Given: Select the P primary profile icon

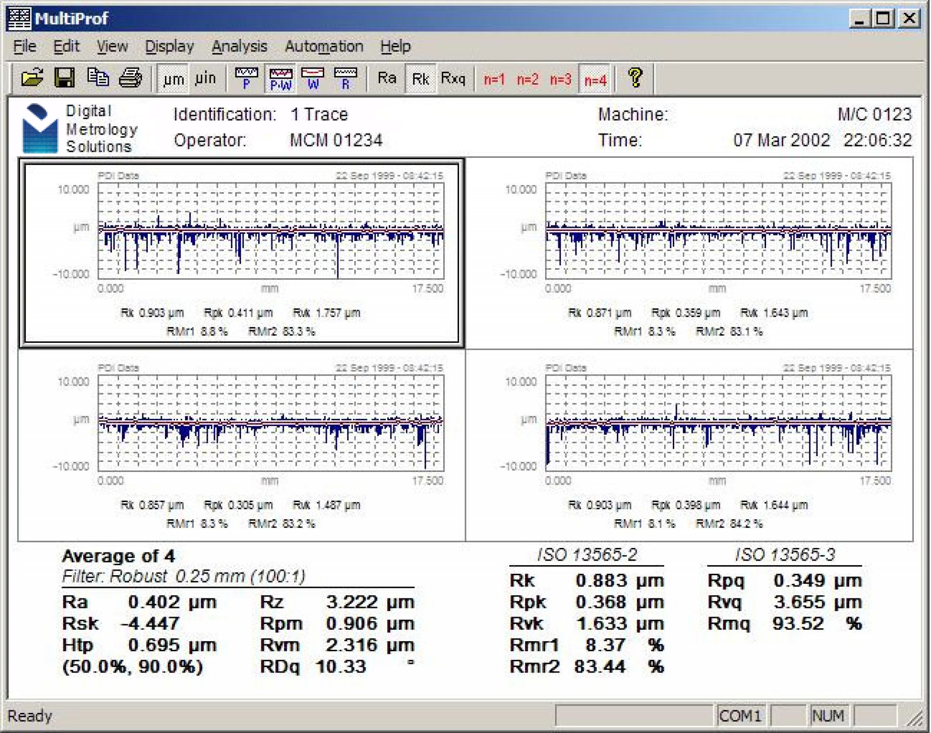Looking at the screenshot, I should [x=246, y=78].
